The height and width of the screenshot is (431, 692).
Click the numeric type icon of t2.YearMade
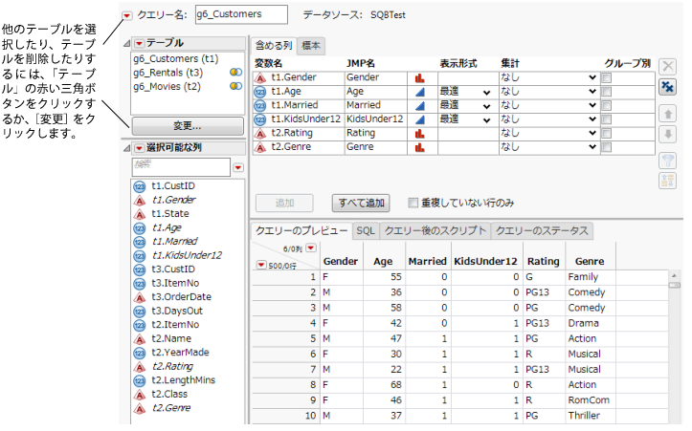click(140, 353)
